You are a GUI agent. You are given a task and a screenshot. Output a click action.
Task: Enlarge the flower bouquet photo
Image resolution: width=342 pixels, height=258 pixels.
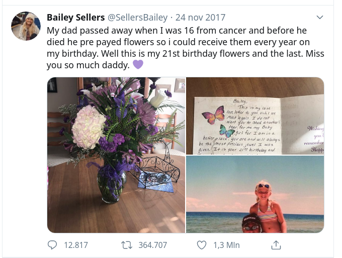click(116, 155)
